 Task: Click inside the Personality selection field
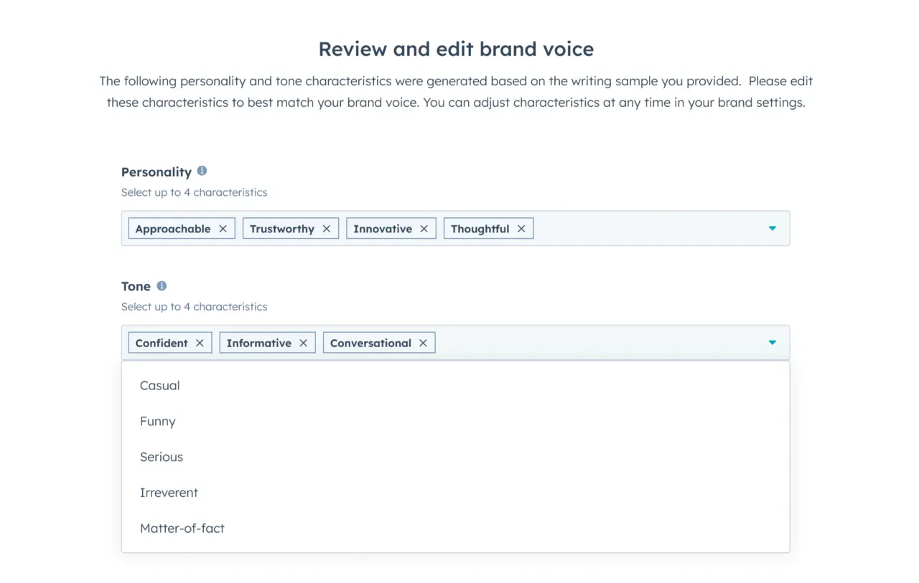coord(646,228)
